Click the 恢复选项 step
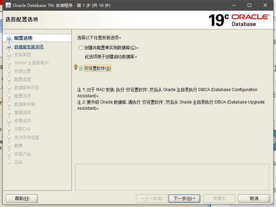The image size is (276, 207). pyautogui.click(x=22, y=121)
